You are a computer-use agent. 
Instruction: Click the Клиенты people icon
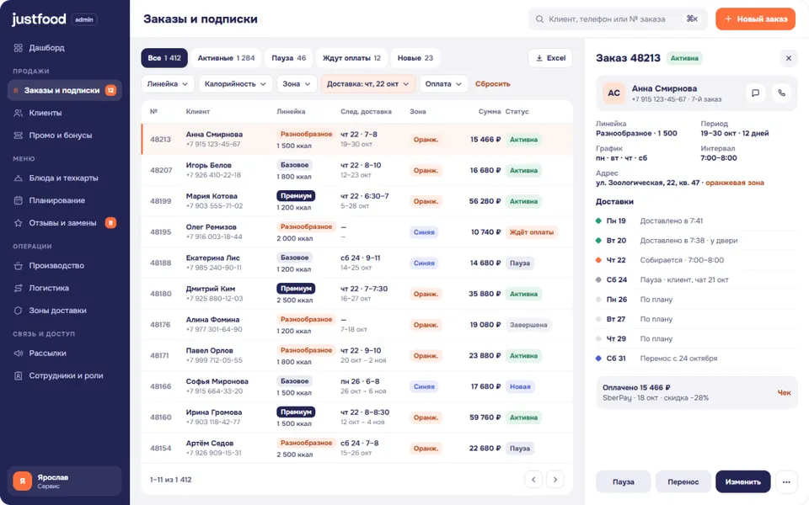pos(18,113)
